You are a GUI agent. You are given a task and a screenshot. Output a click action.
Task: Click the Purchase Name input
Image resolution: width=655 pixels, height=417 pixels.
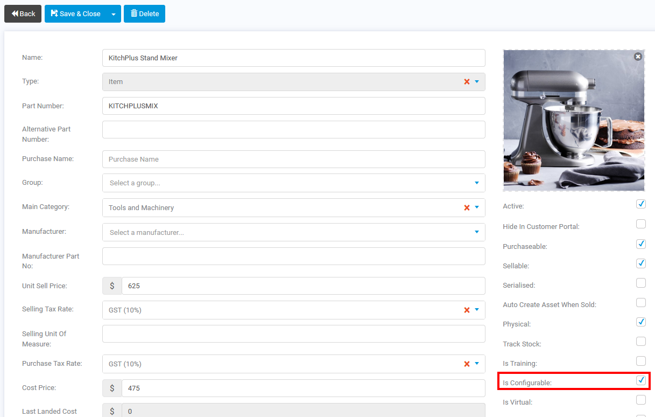(293, 159)
